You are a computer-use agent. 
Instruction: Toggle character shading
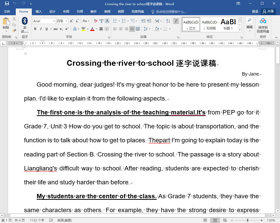(x=101, y=29)
